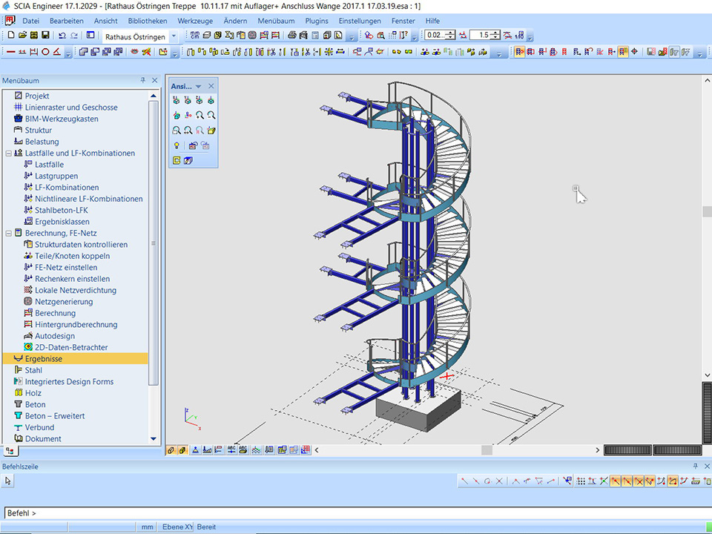Click the zoom-in magnifier in Ansicht panel
712x534 pixels.
[x=200, y=115]
